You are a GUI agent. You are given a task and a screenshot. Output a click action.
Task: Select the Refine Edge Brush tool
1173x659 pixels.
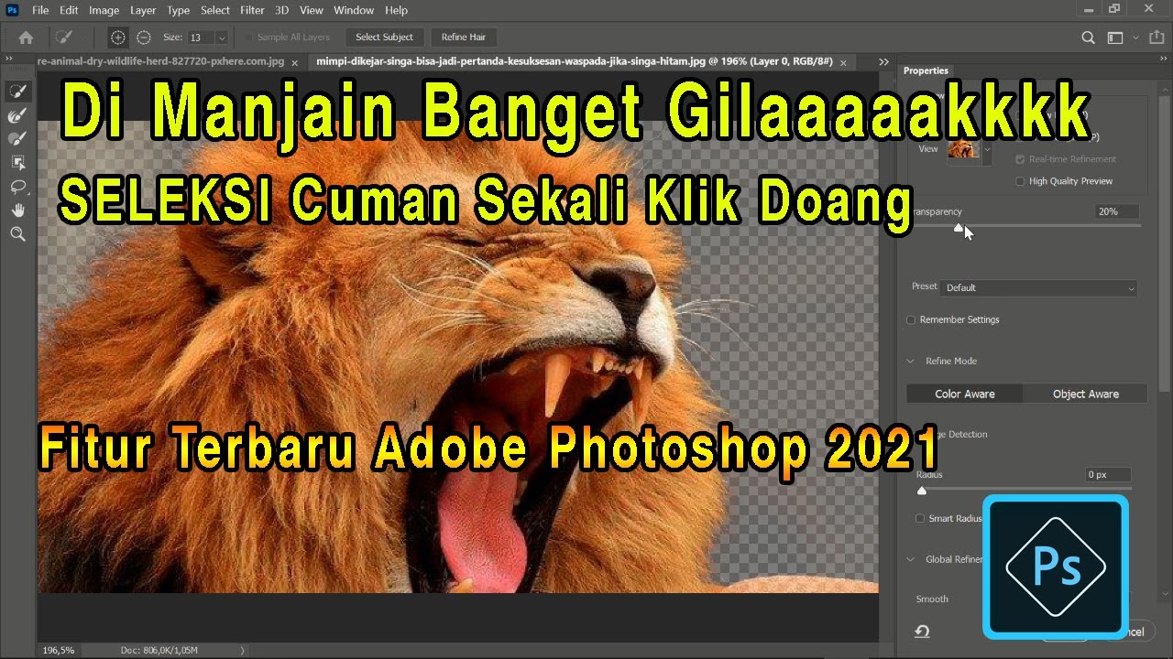pos(17,115)
